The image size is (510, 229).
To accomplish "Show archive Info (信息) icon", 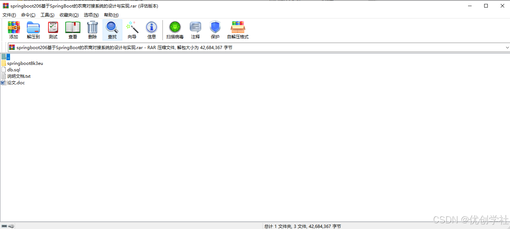I will [x=152, y=28].
